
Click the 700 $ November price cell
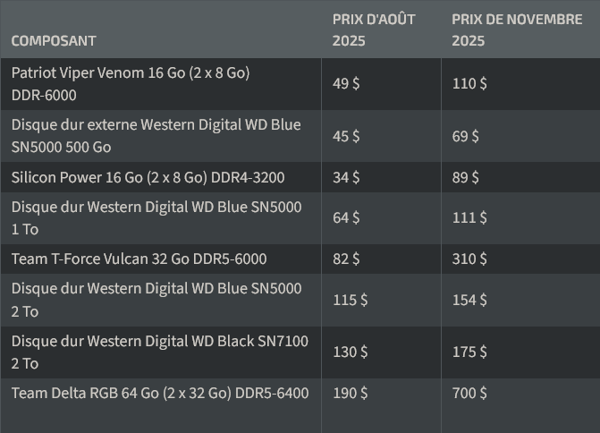469,393
